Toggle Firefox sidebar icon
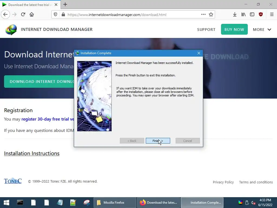The height and width of the screenshot is (208, 277). [252, 15]
